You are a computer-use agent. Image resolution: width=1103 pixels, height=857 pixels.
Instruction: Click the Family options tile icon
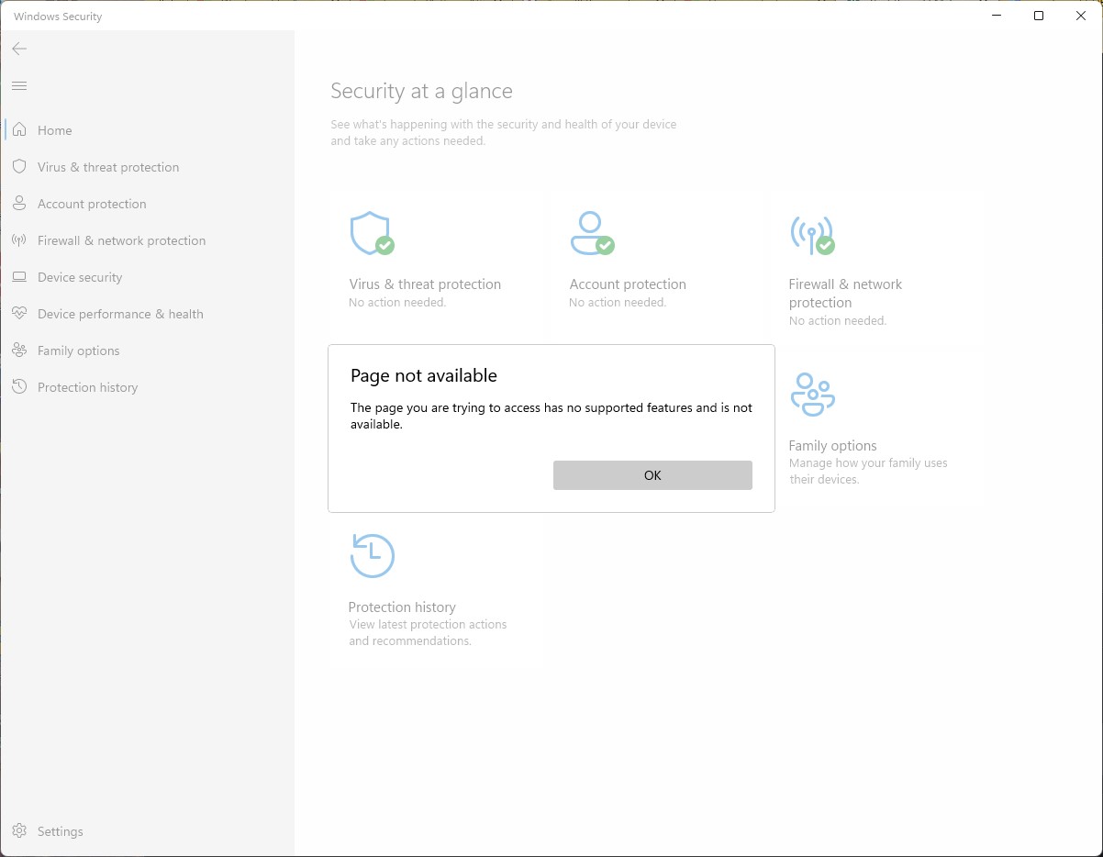(812, 395)
